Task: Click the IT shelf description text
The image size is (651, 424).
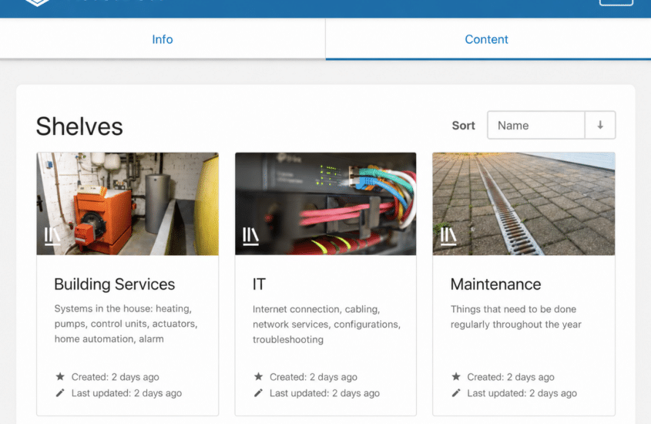Action: pyautogui.click(x=327, y=324)
